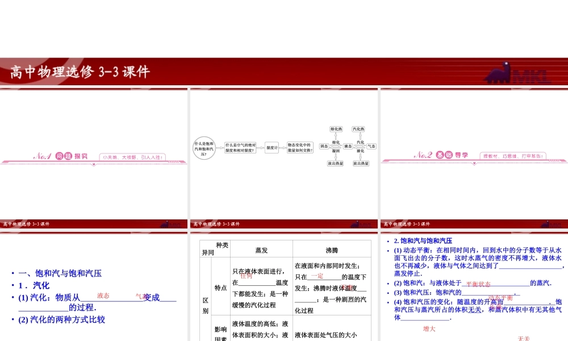Expand the heart chevron under the No.2 banner
568x341 pixels.
474,163
